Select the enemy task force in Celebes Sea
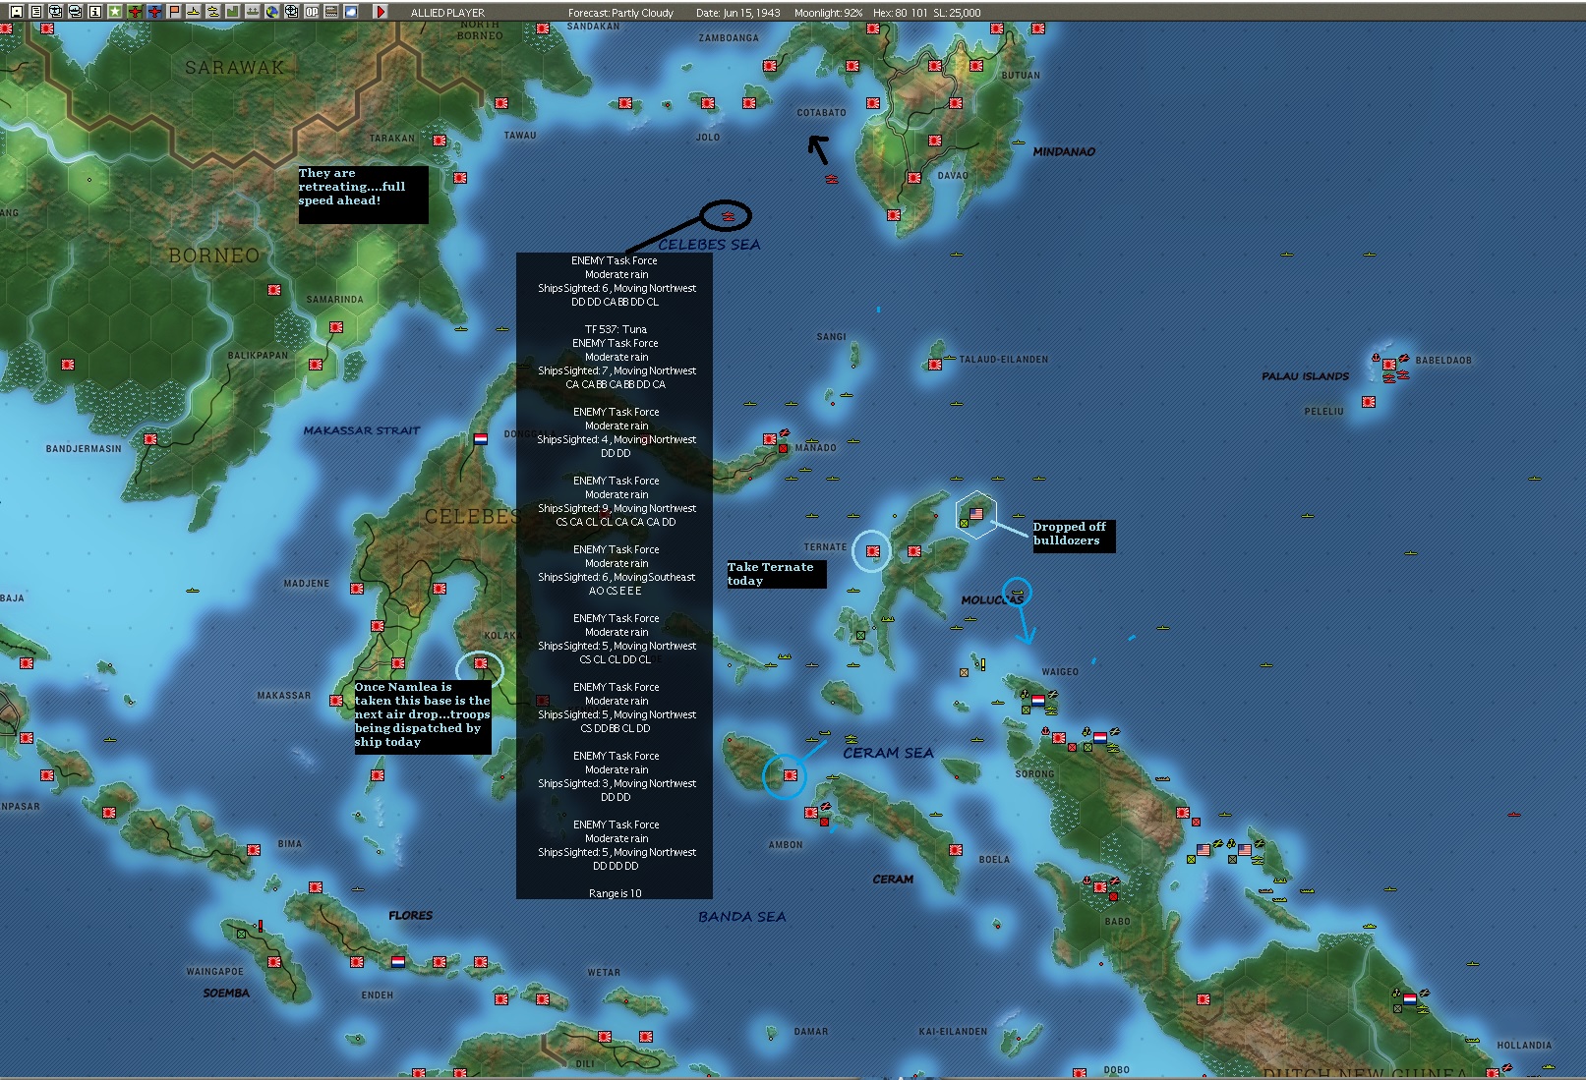The height and width of the screenshot is (1080, 1586). tap(728, 215)
